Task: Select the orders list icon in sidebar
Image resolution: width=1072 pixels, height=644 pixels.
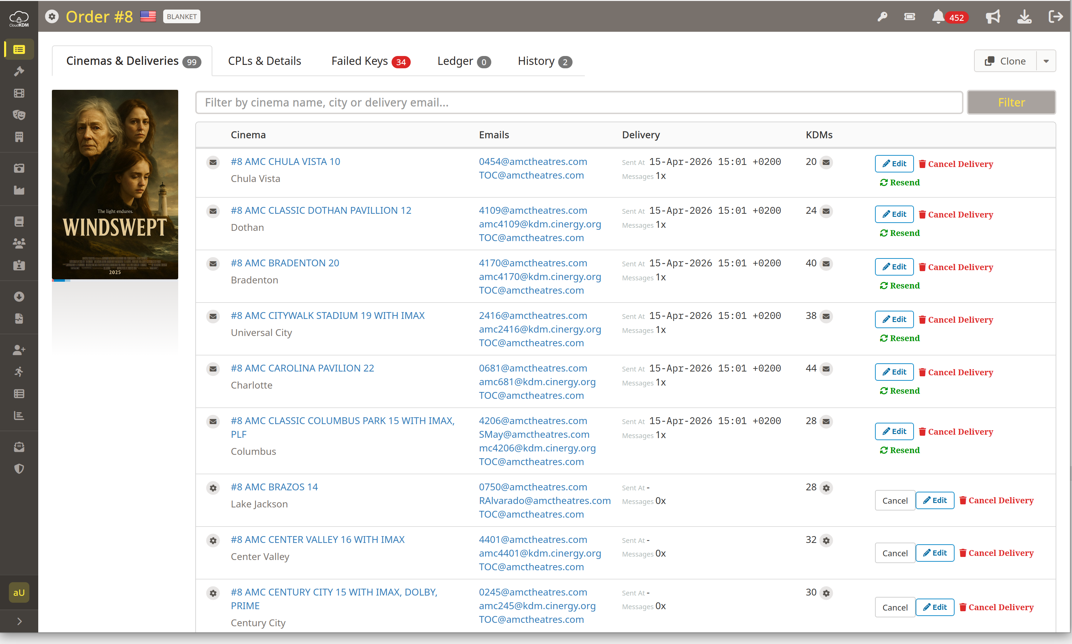Action: click(x=19, y=50)
